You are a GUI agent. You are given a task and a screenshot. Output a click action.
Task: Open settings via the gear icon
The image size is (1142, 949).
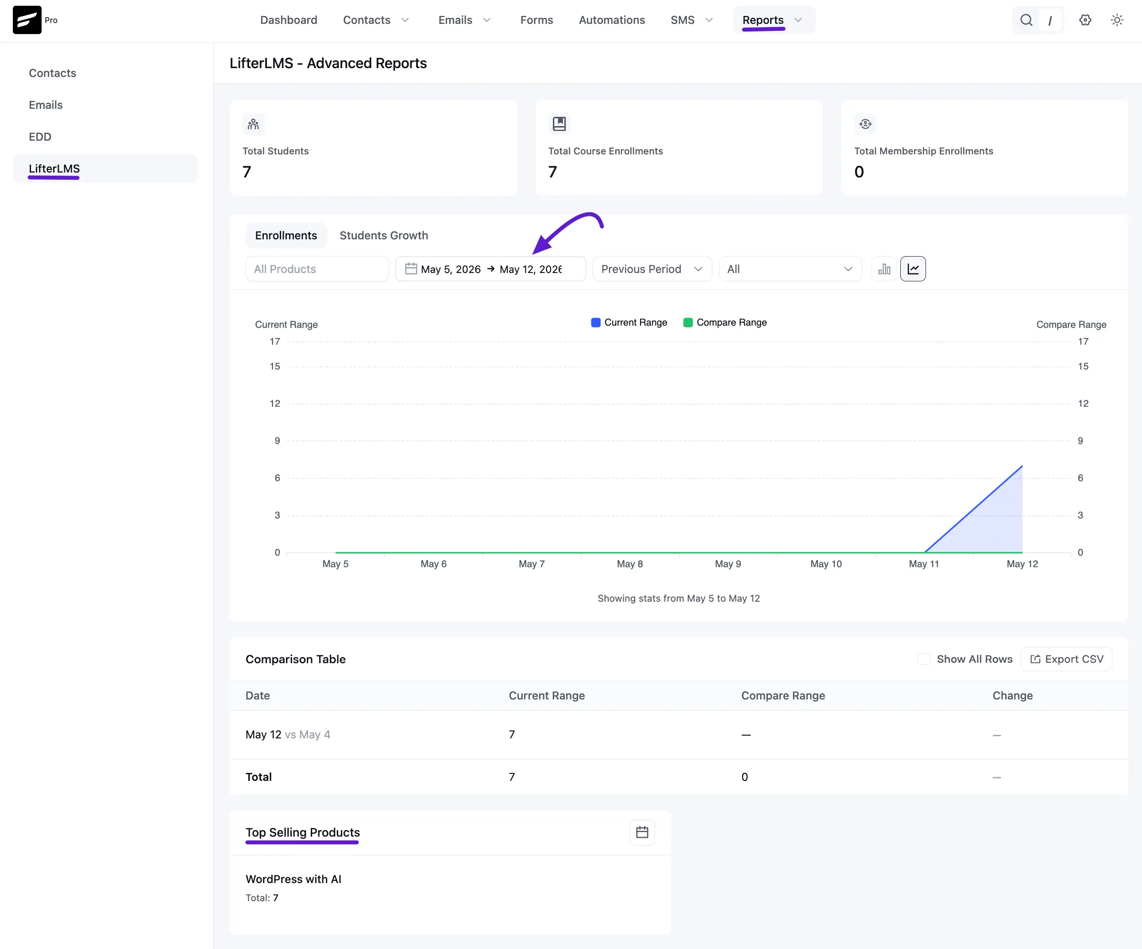click(x=1085, y=20)
